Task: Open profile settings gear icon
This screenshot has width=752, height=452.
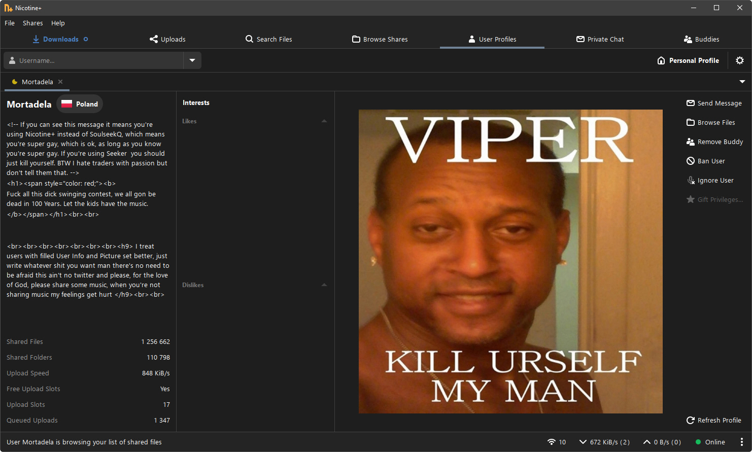Action: tap(740, 60)
